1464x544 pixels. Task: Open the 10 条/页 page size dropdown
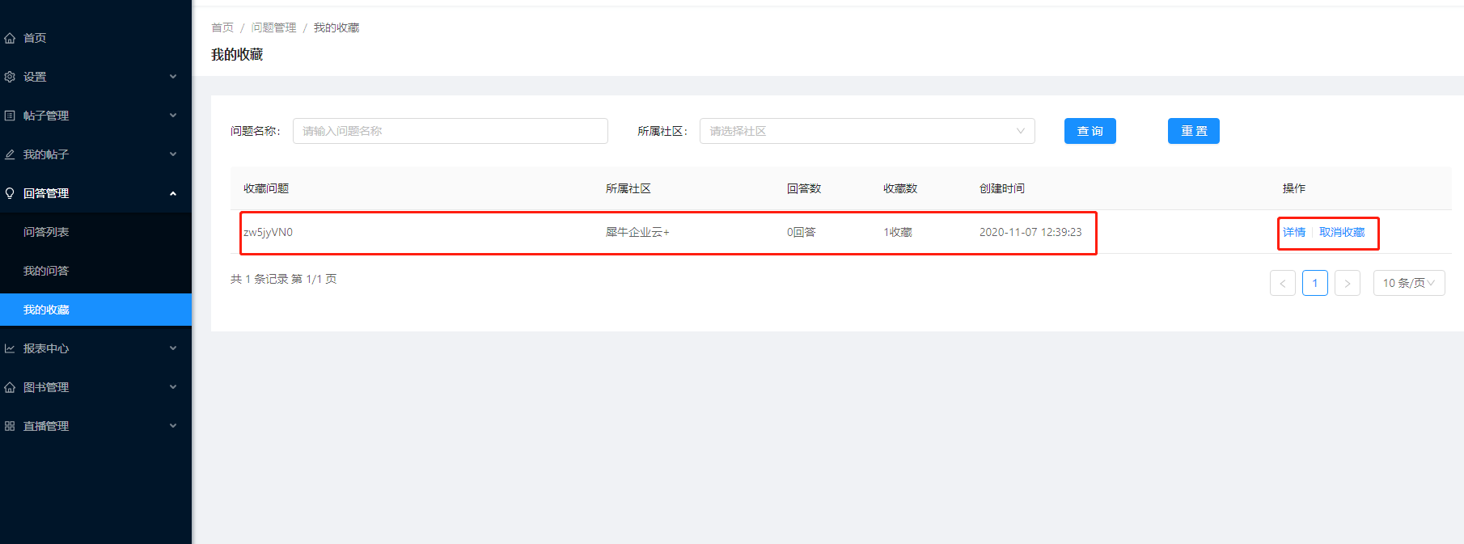[x=1409, y=283]
